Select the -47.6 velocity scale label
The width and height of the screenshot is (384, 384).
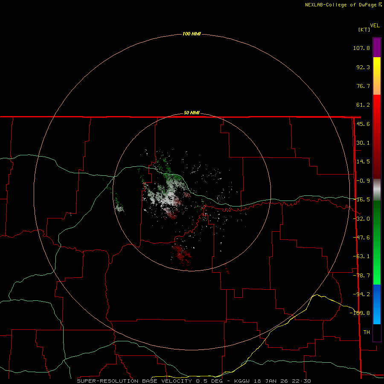(x=362, y=238)
